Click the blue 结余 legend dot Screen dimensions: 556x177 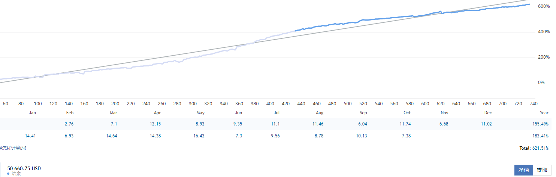coord(8,174)
